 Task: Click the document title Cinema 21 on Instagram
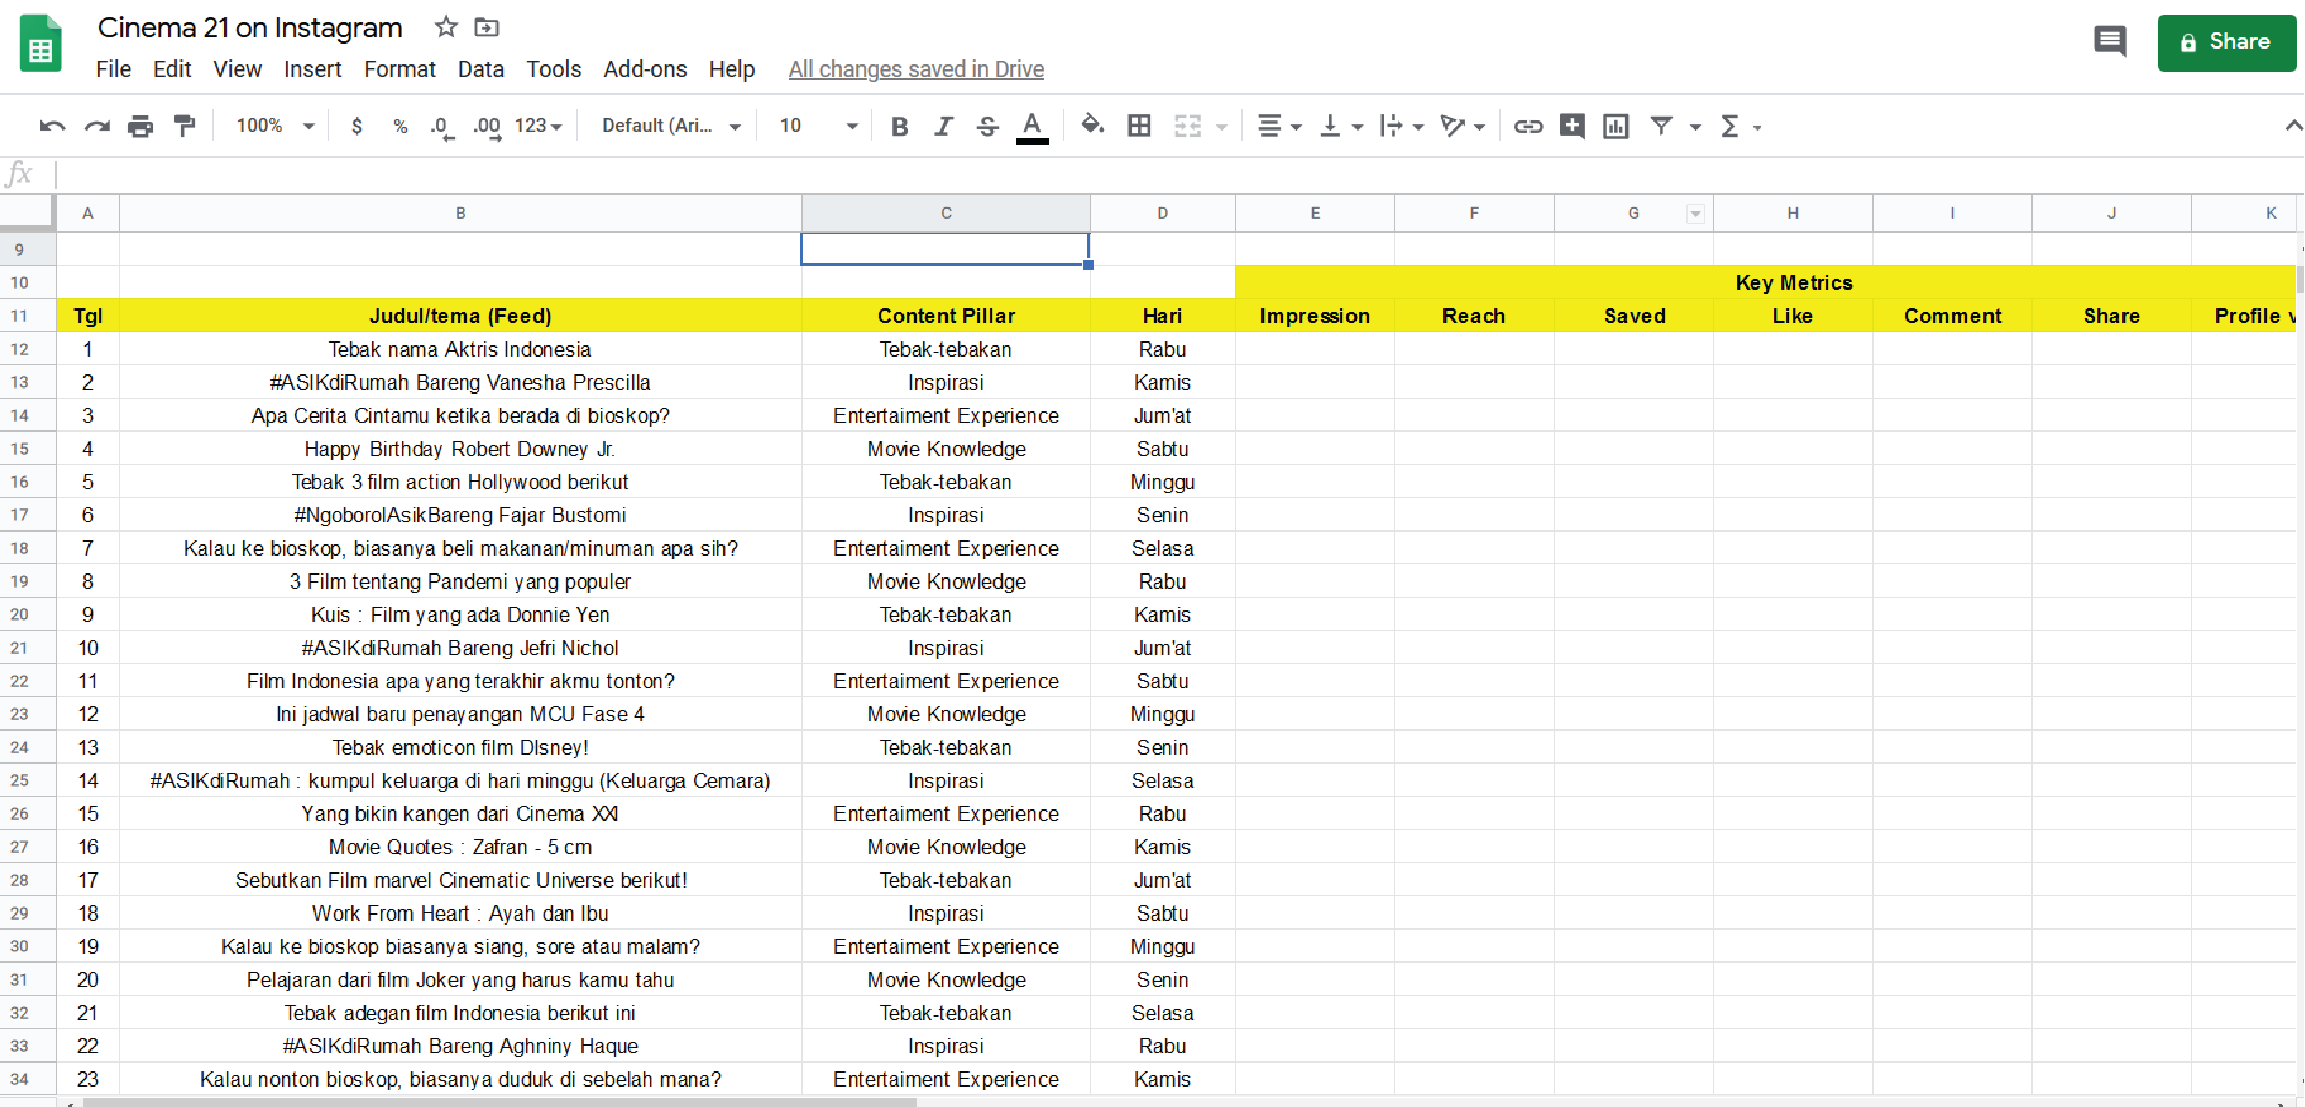pos(250,28)
